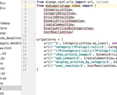Click 'django.conf.urls' on line 1
117x95 pixels.
coord(59,2)
